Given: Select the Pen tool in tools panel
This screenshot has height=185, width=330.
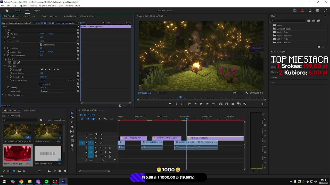Looking at the screenshot, I should coord(72,136).
